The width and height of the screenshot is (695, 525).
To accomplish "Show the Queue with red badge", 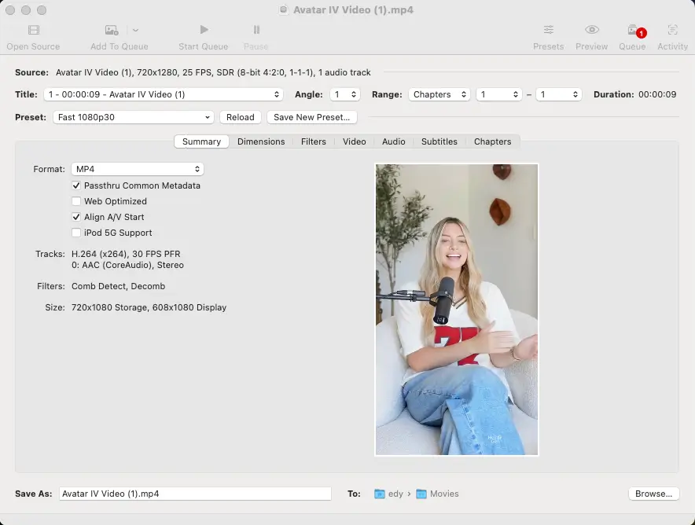I will (x=633, y=31).
